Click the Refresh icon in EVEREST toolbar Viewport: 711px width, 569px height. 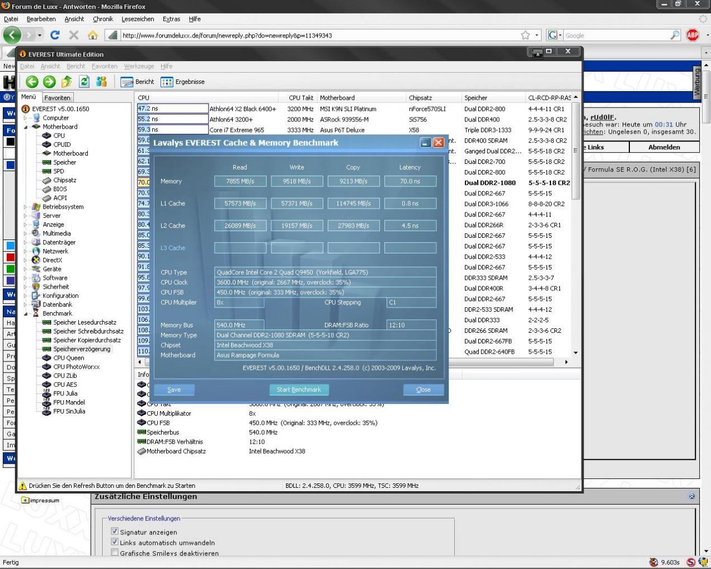(x=84, y=82)
